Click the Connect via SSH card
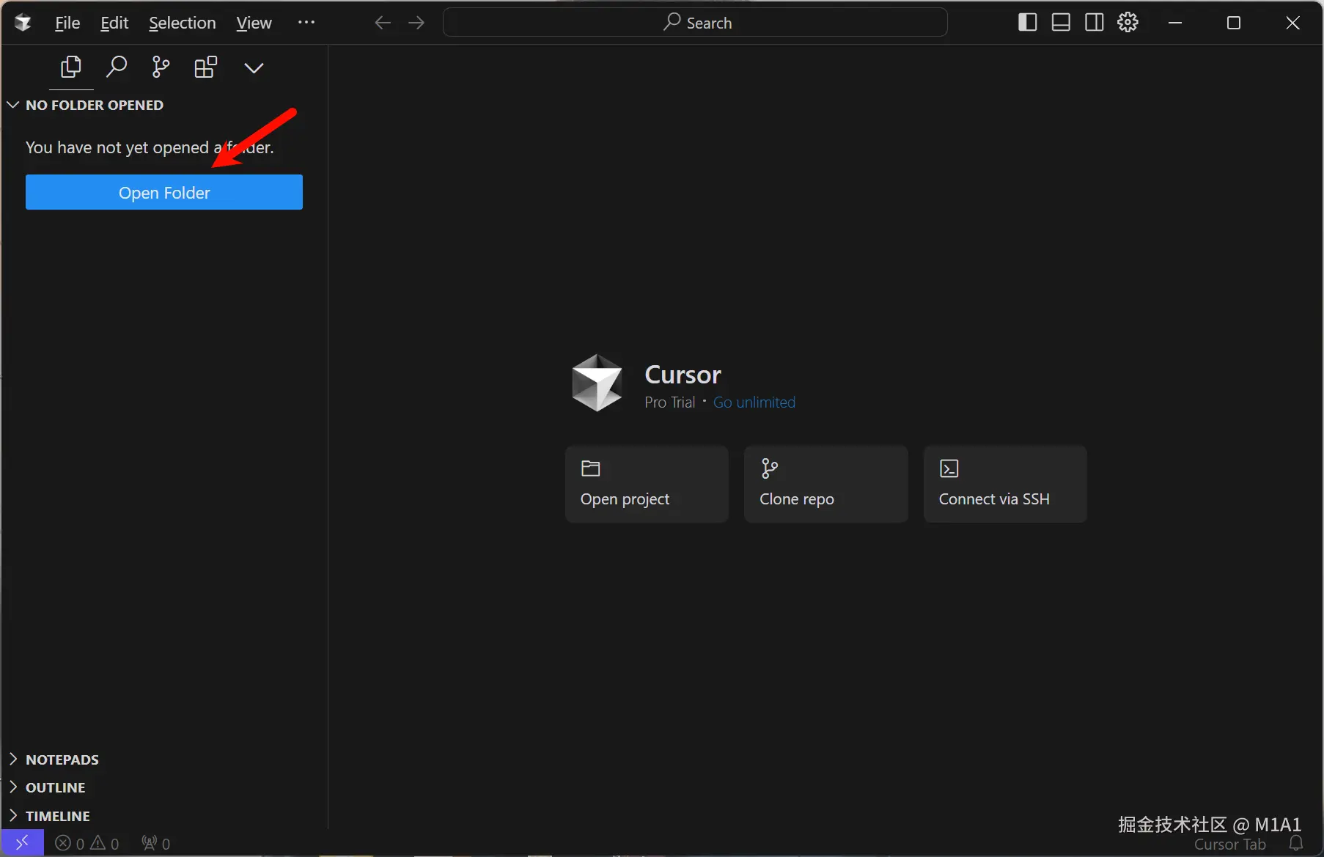1324x857 pixels. [x=1005, y=484]
